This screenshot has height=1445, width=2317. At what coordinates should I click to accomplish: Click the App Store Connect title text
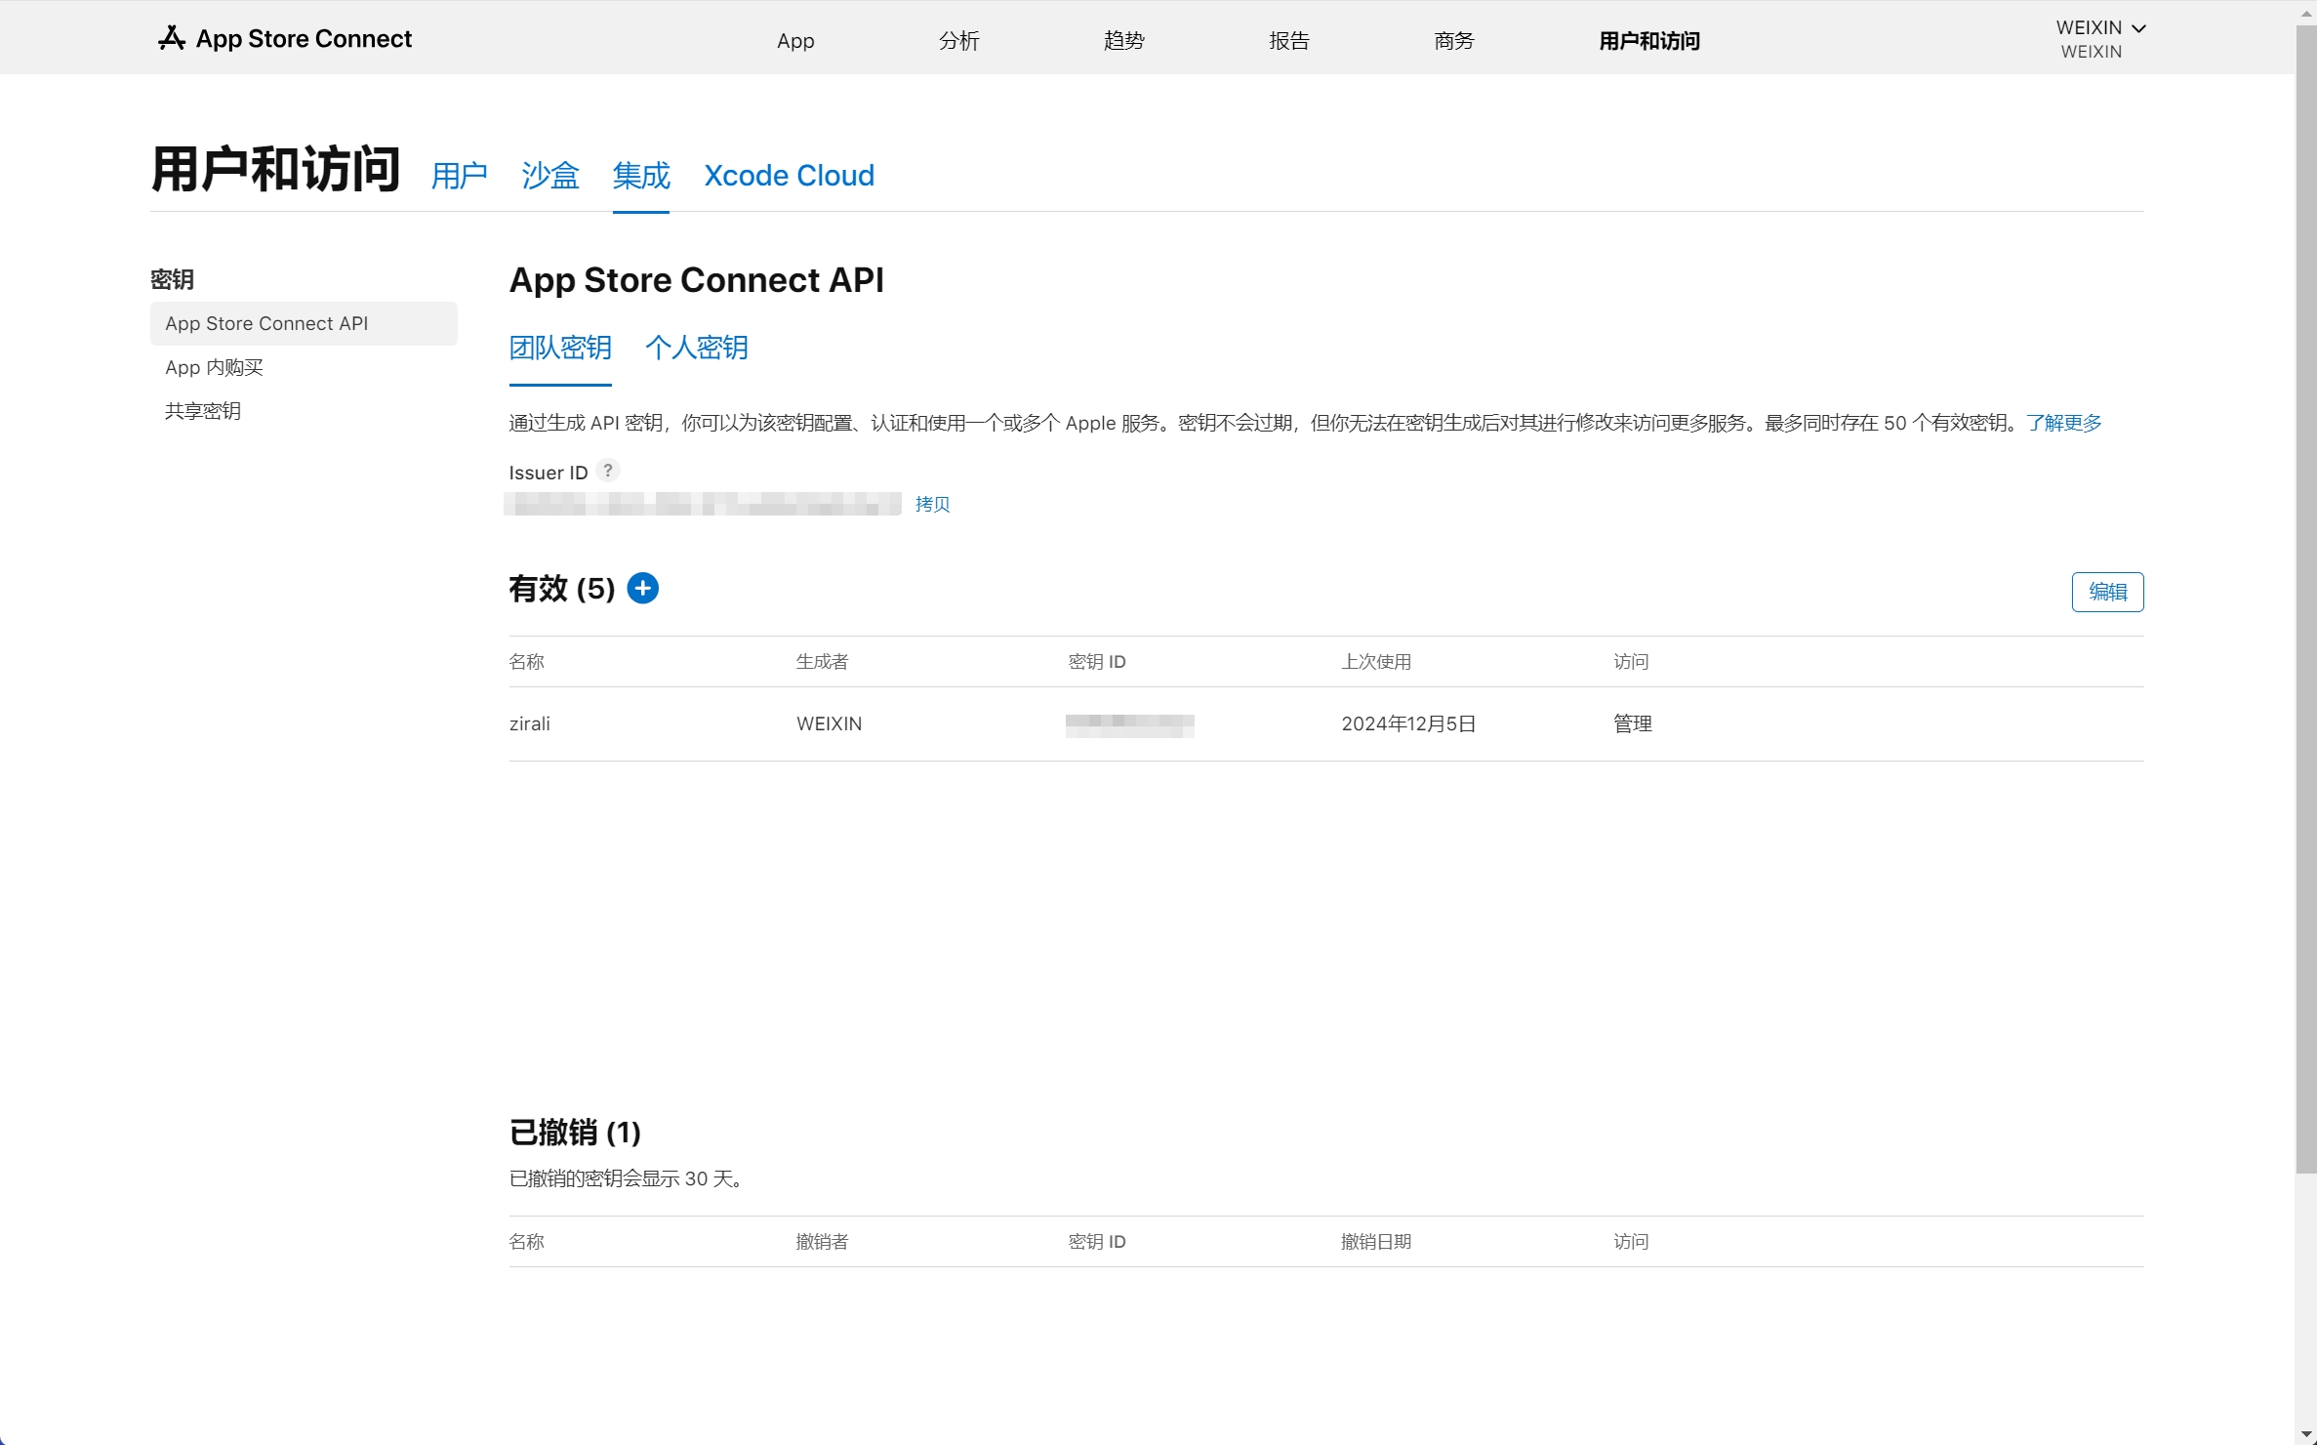tap(304, 38)
